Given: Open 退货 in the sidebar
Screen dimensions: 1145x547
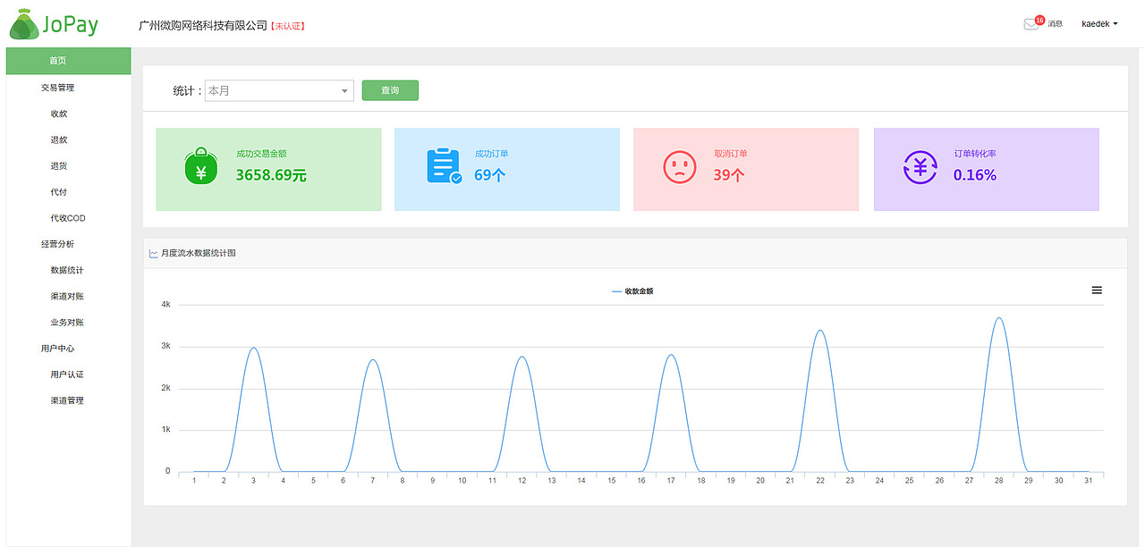Looking at the screenshot, I should [x=59, y=166].
